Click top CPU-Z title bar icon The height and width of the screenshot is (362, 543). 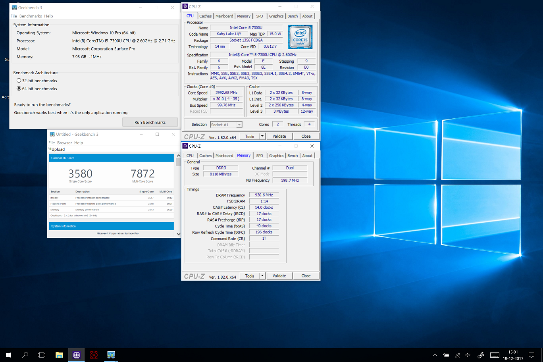pyautogui.click(x=185, y=6)
